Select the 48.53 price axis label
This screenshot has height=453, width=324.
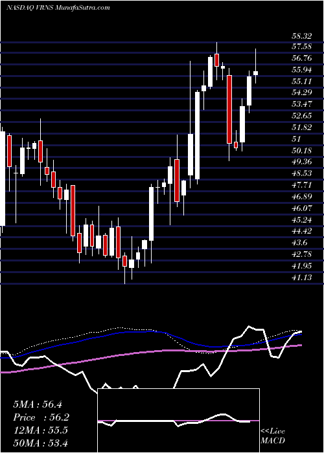(x=301, y=173)
